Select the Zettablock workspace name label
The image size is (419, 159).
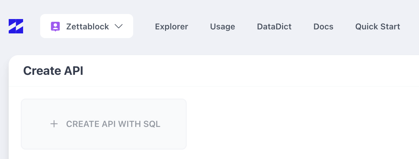click(x=87, y=26)
